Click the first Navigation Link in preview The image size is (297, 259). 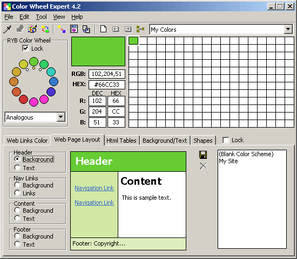[x=94, y=188]
